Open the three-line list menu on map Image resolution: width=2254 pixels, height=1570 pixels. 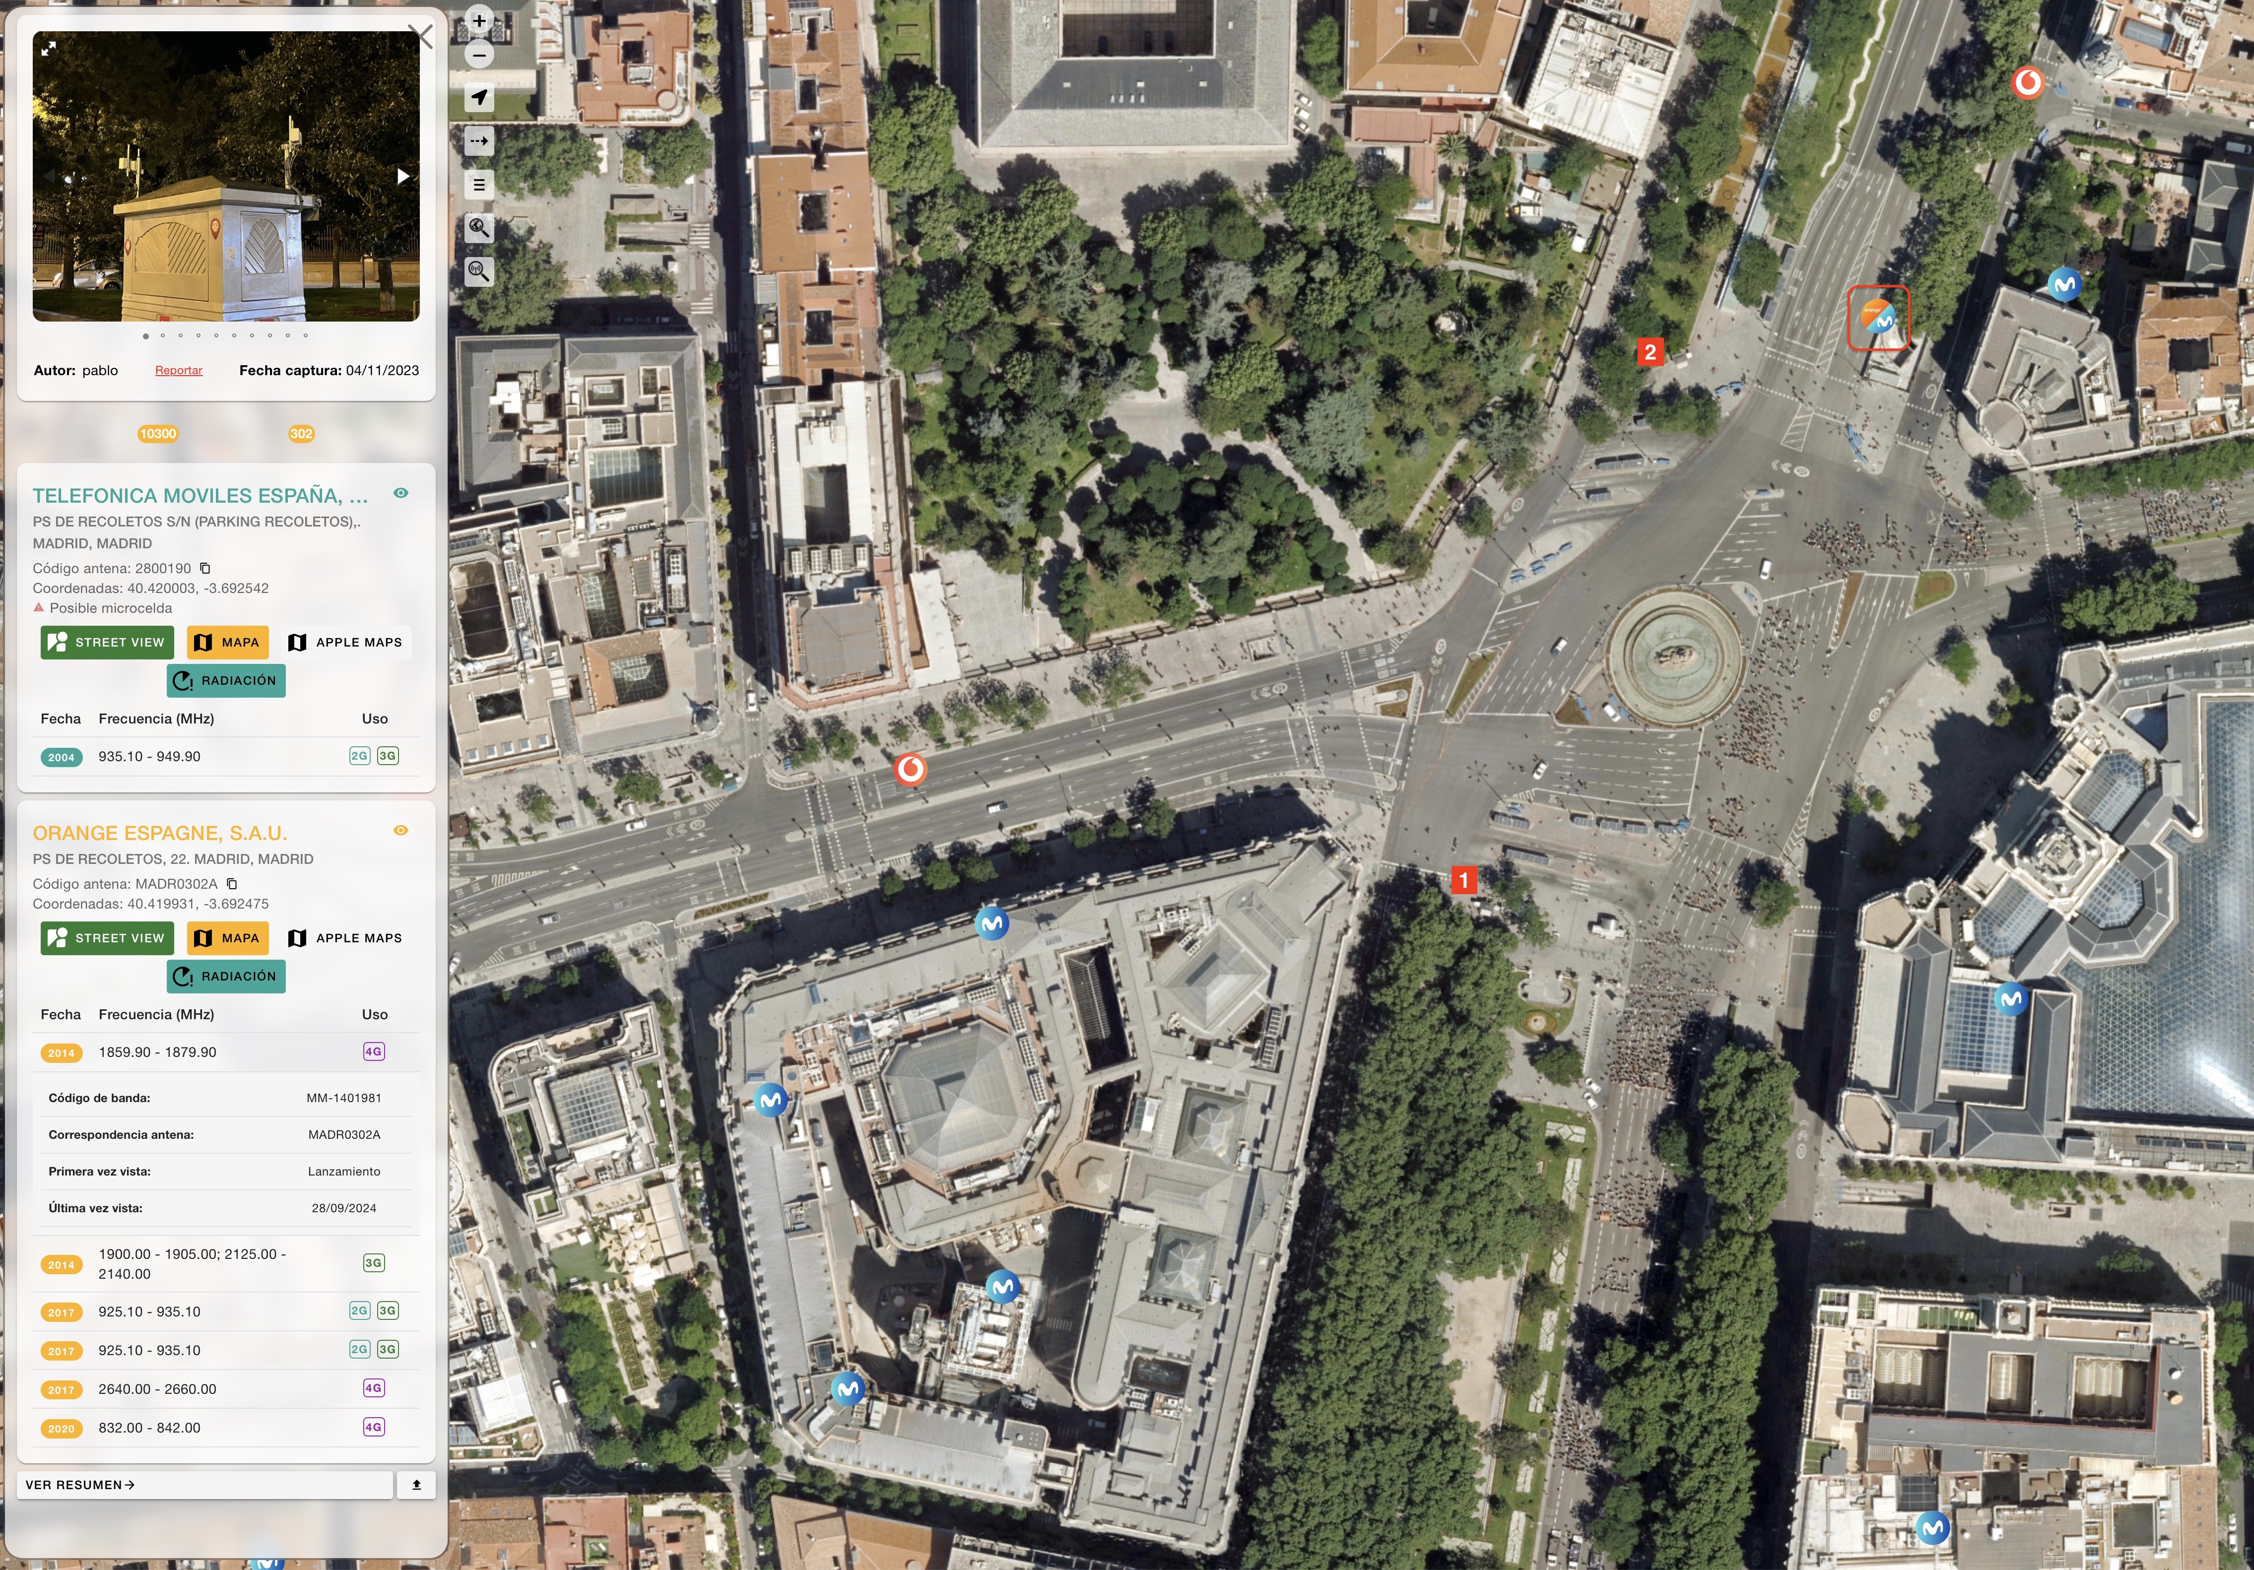point(479,184)
